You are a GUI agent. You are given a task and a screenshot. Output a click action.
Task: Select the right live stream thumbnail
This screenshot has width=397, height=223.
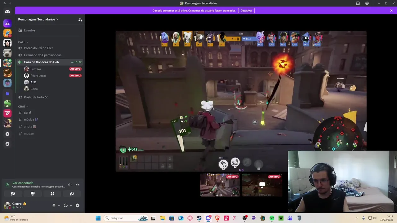click(262, 185)
